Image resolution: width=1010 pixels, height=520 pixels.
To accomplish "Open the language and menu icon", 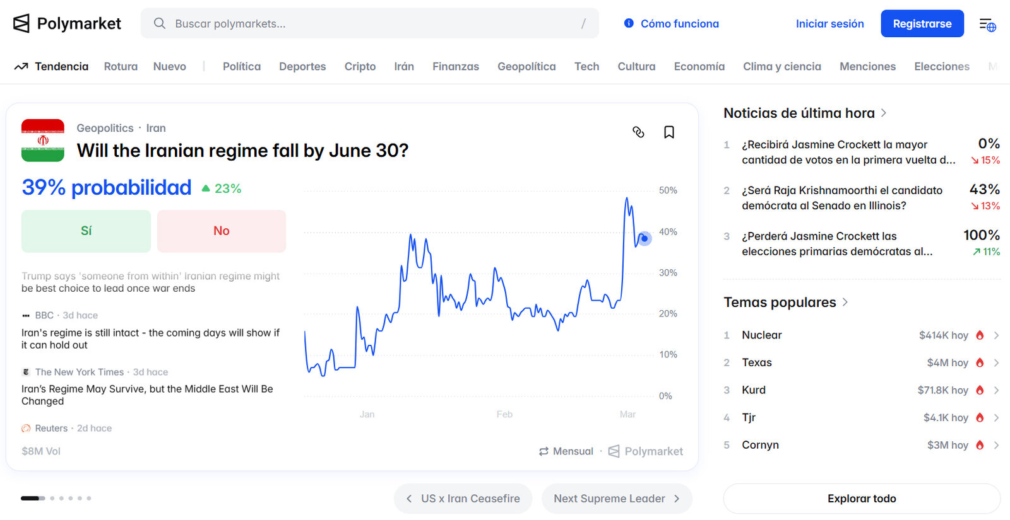I will 987,25.
